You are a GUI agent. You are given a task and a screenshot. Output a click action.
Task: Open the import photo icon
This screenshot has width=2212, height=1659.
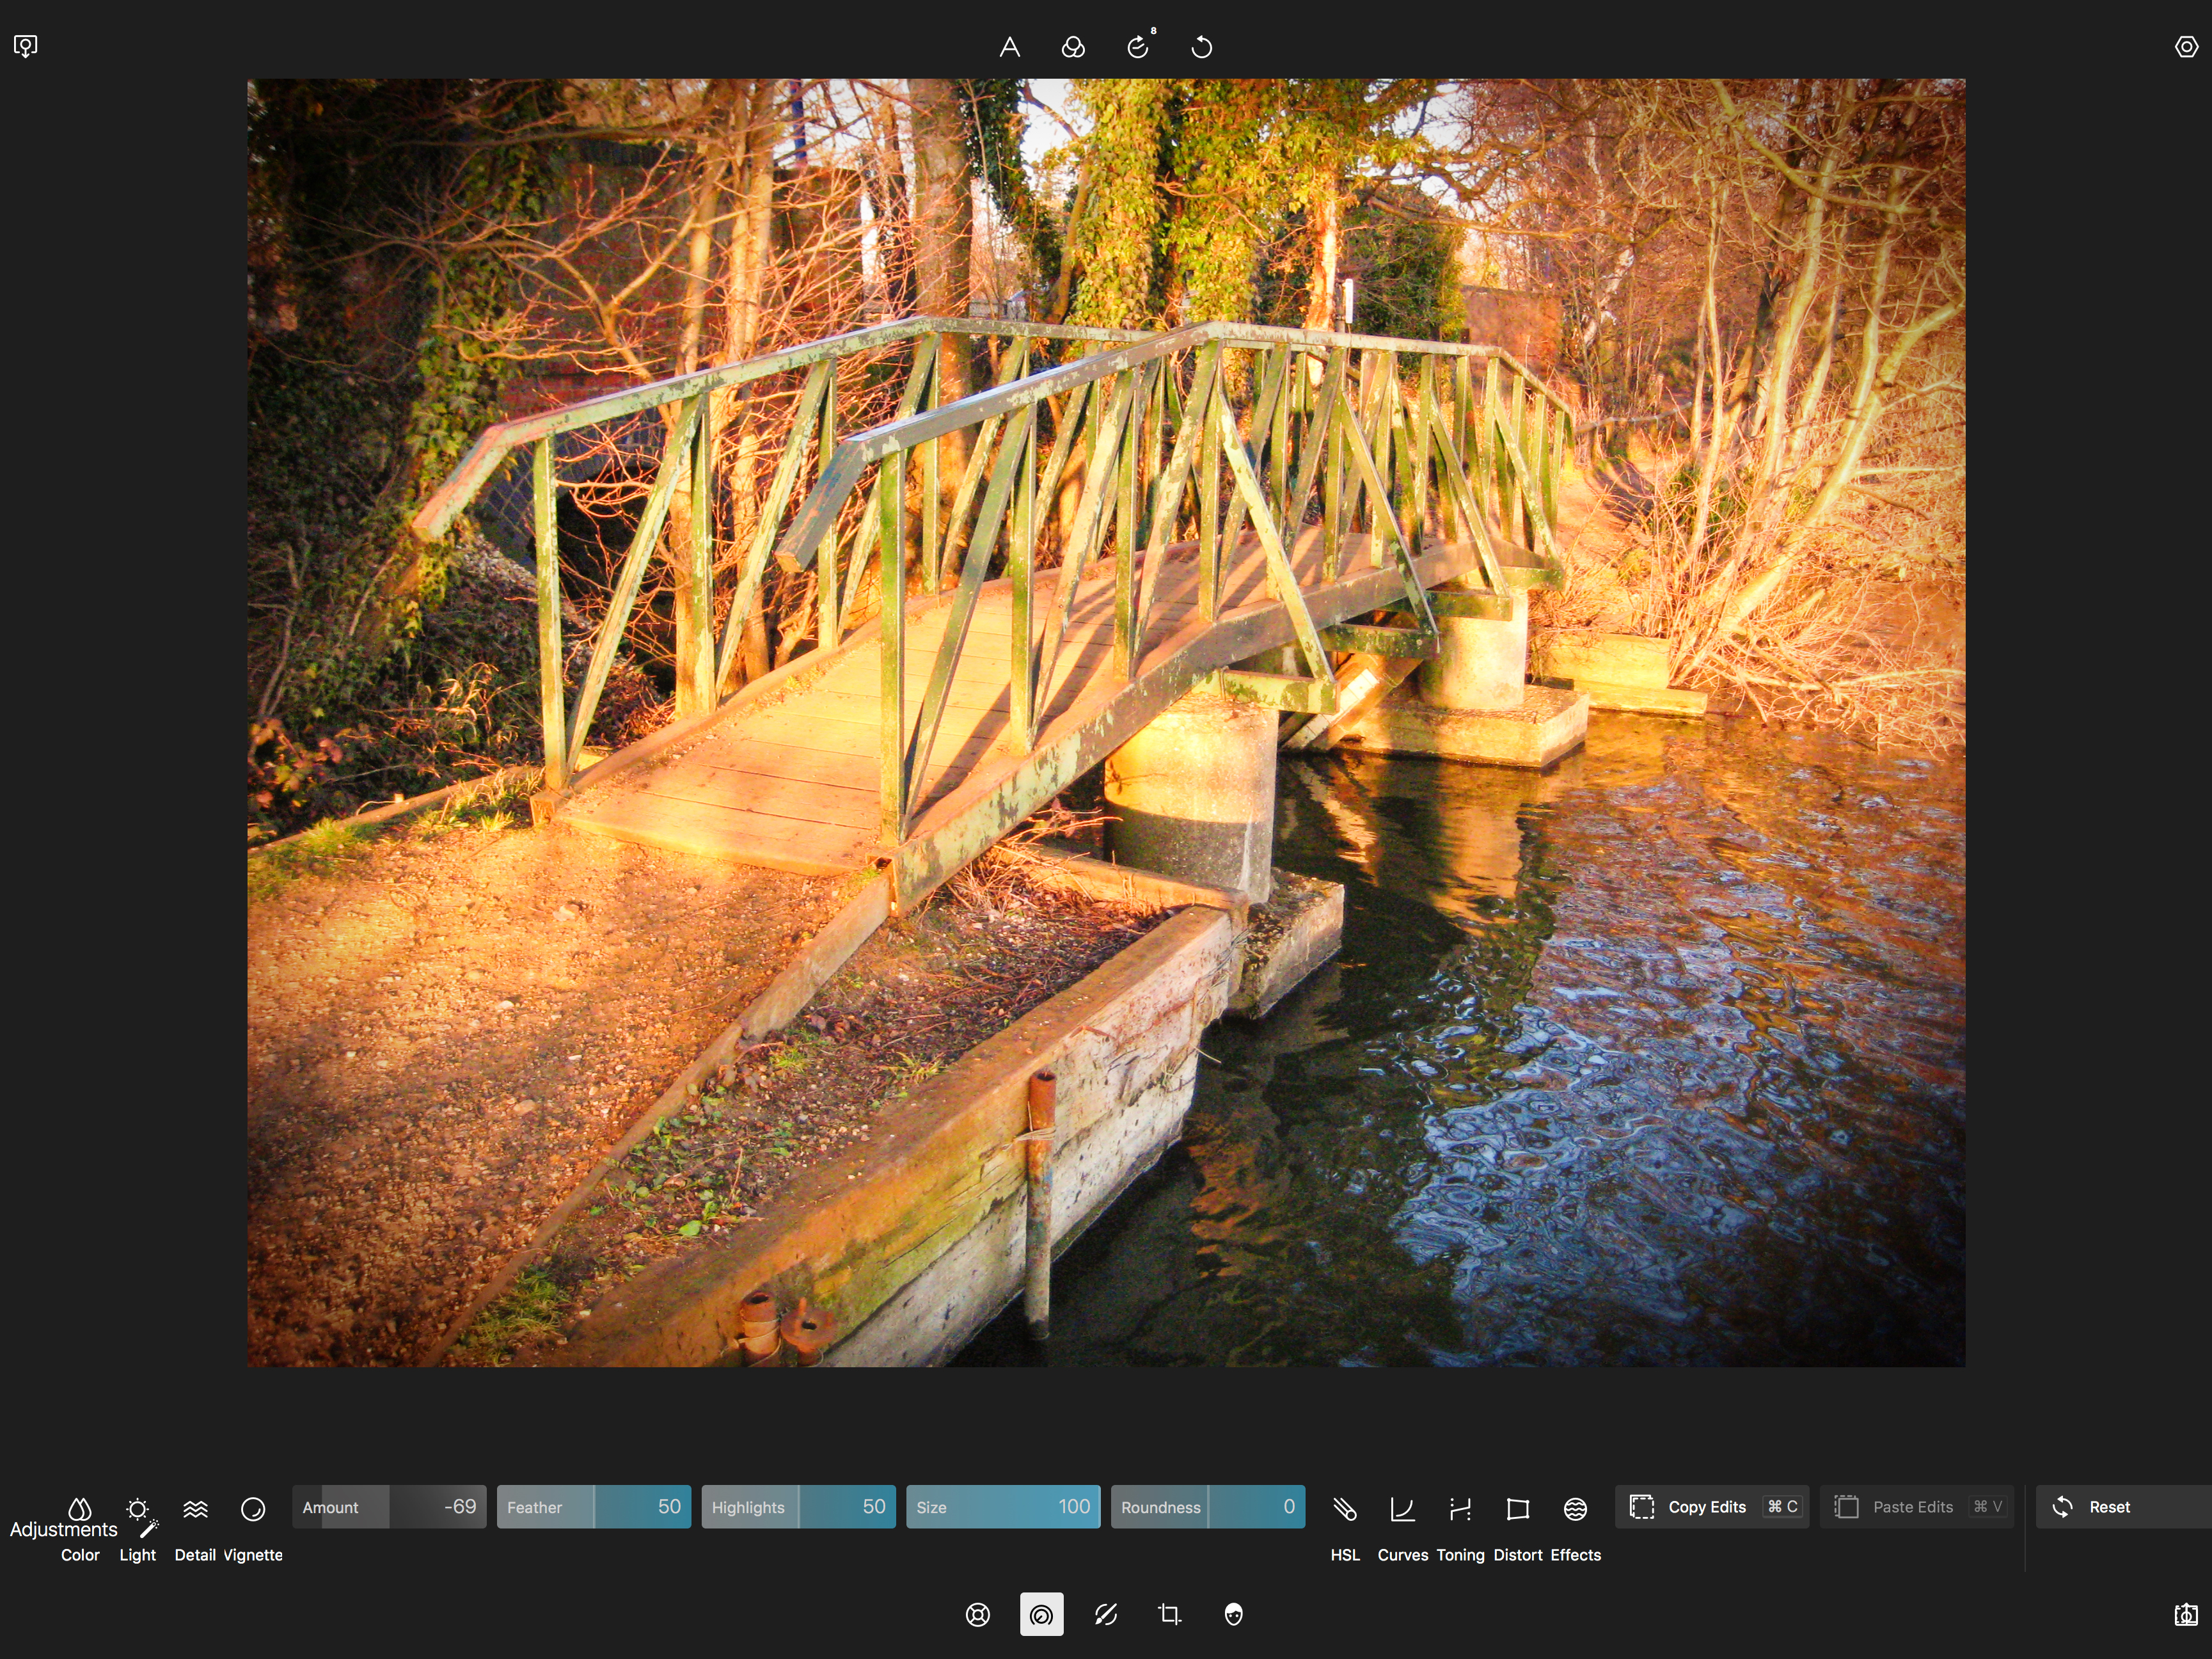26,46
